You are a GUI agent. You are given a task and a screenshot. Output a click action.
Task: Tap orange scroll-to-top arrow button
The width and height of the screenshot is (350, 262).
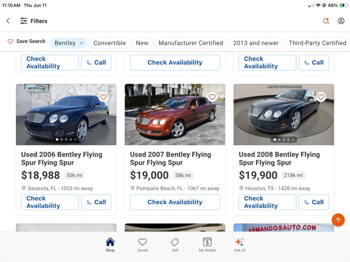(x=338, y=220)
